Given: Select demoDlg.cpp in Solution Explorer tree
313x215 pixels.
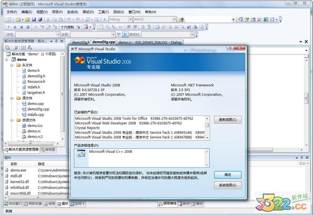Looking at the screenshot, I should pos(38,109).
